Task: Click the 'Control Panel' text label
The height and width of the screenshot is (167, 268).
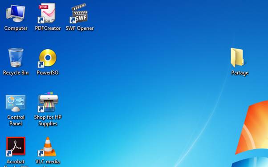Action: point(16,120)
